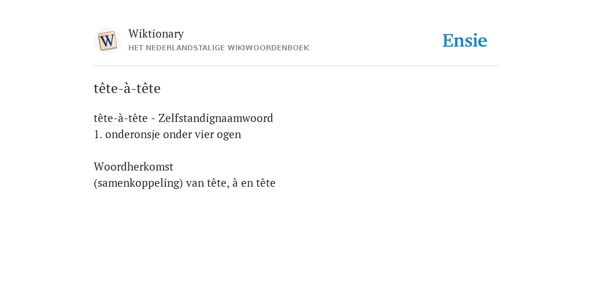Click the text onderonsje onder vier ogen

[x=173, y=135]
